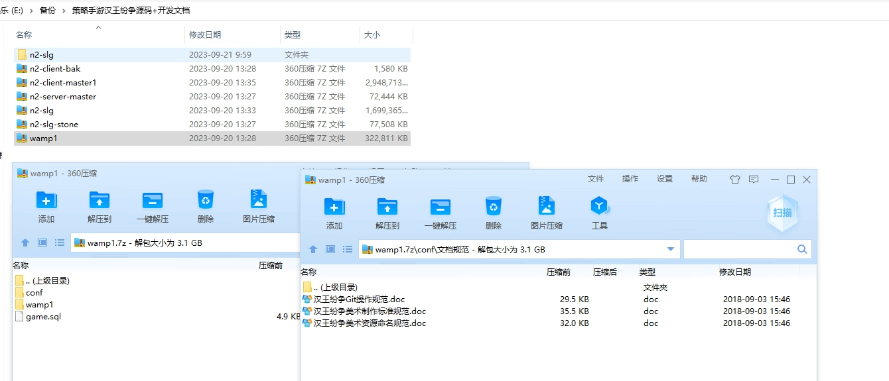Image resolution: width=889 pixels, height=381 pixels.
Task: Select n2-server-master archive in Explorer
Action: [x=212, y=96]
